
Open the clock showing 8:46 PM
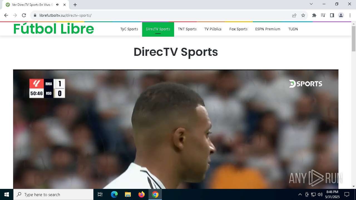pyautogui.click(x=332, y=194)
